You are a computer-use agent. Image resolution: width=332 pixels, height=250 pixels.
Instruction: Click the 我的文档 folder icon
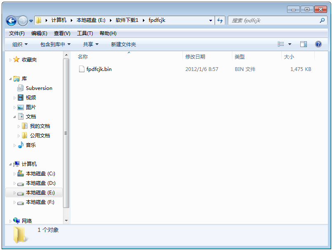click(x=25, y=126)
